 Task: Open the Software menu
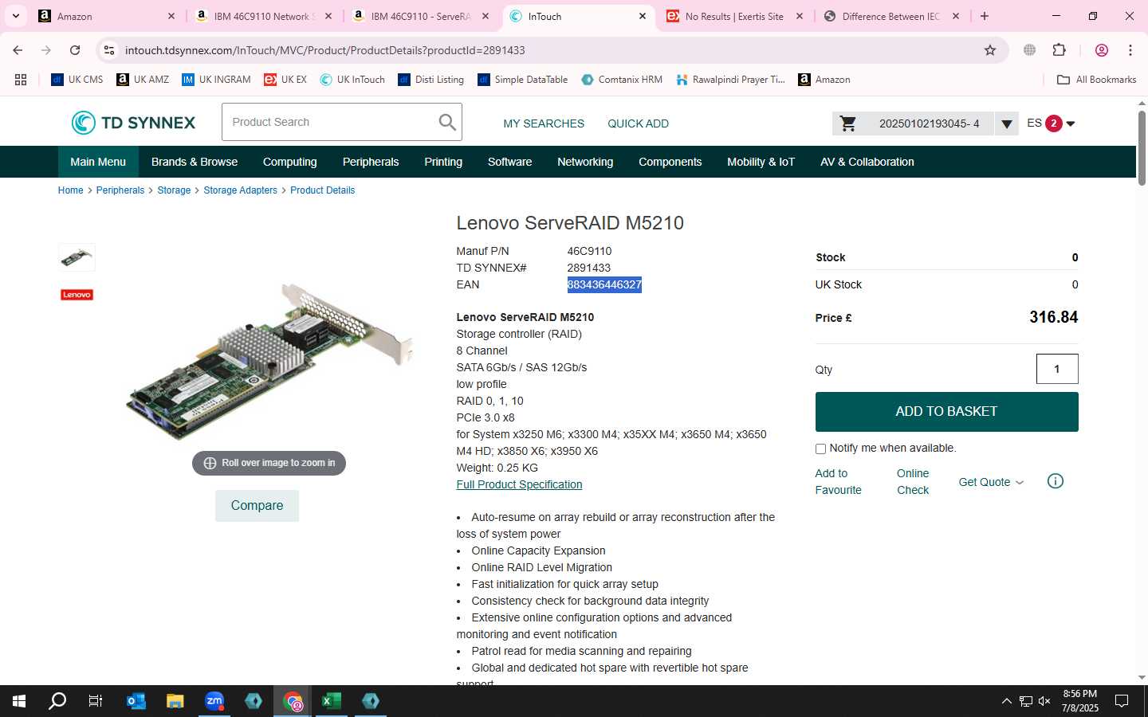(x=510, y=162)
